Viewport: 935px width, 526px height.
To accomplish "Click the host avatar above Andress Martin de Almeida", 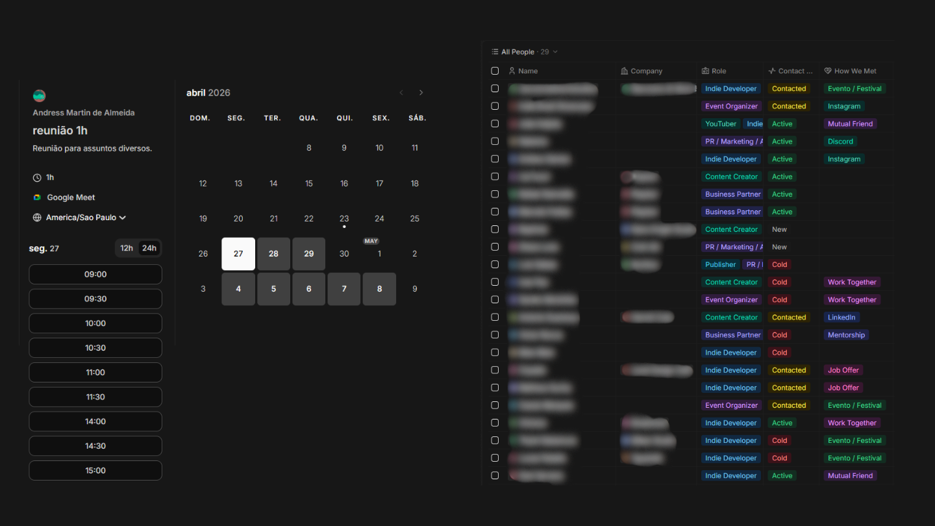I will coord(39,96).
